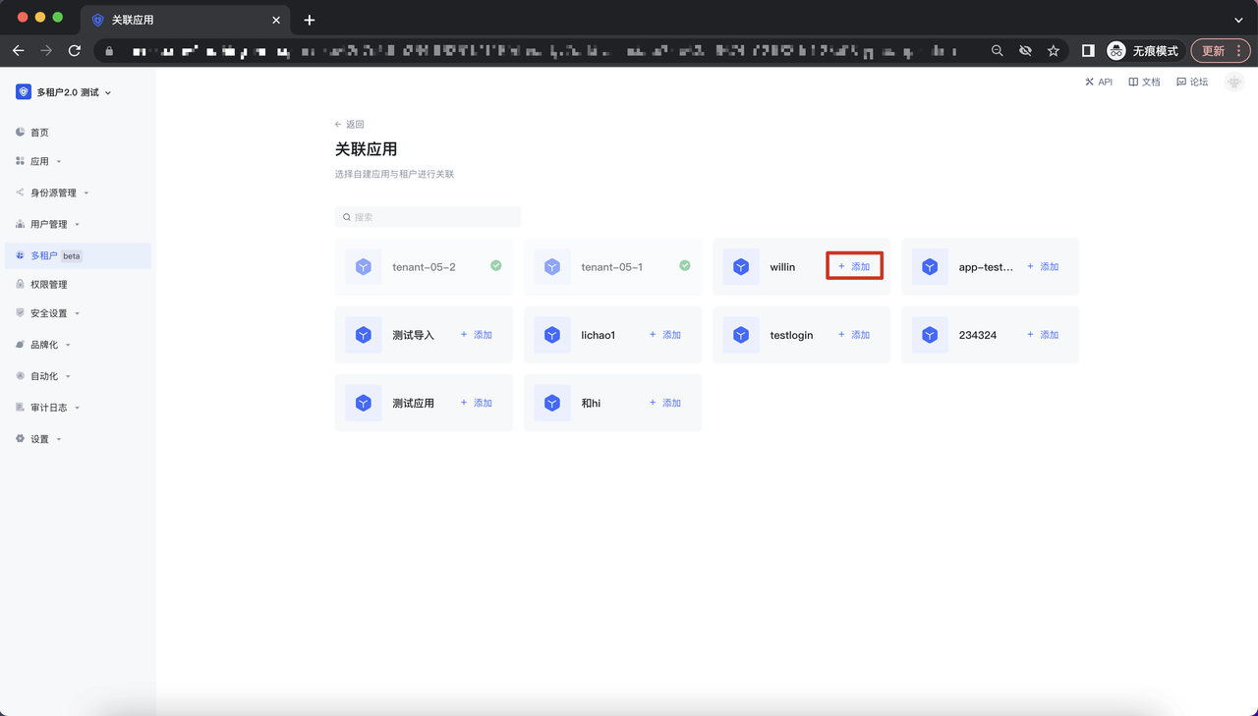Reload the page with the refresh icon
This screenshot has height=716, width=1258.
pos(75,51)
